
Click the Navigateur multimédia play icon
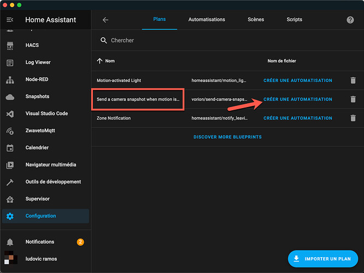point(10,165)
